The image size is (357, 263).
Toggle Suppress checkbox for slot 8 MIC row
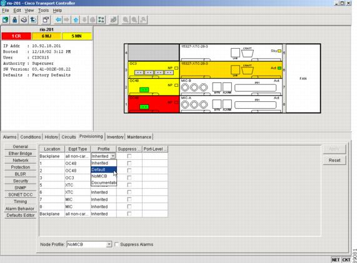click(129, 207)
